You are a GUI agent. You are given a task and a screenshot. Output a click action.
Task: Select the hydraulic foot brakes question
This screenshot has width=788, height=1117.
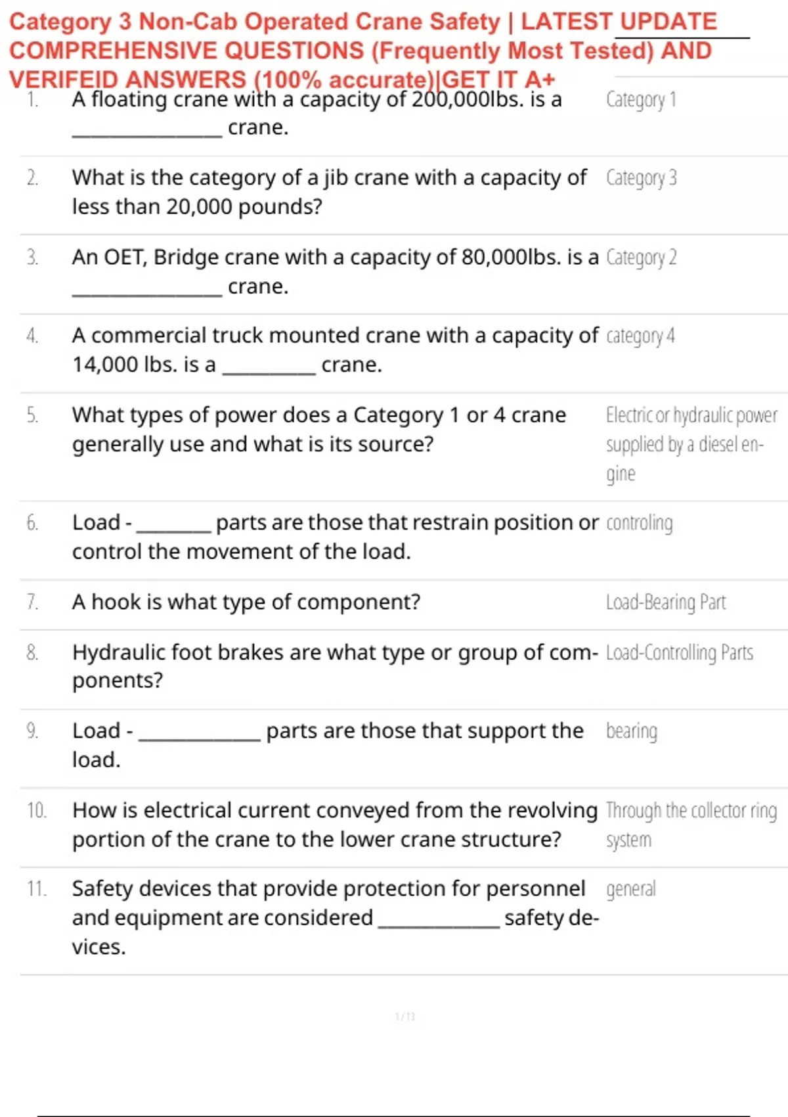[335, 666]
